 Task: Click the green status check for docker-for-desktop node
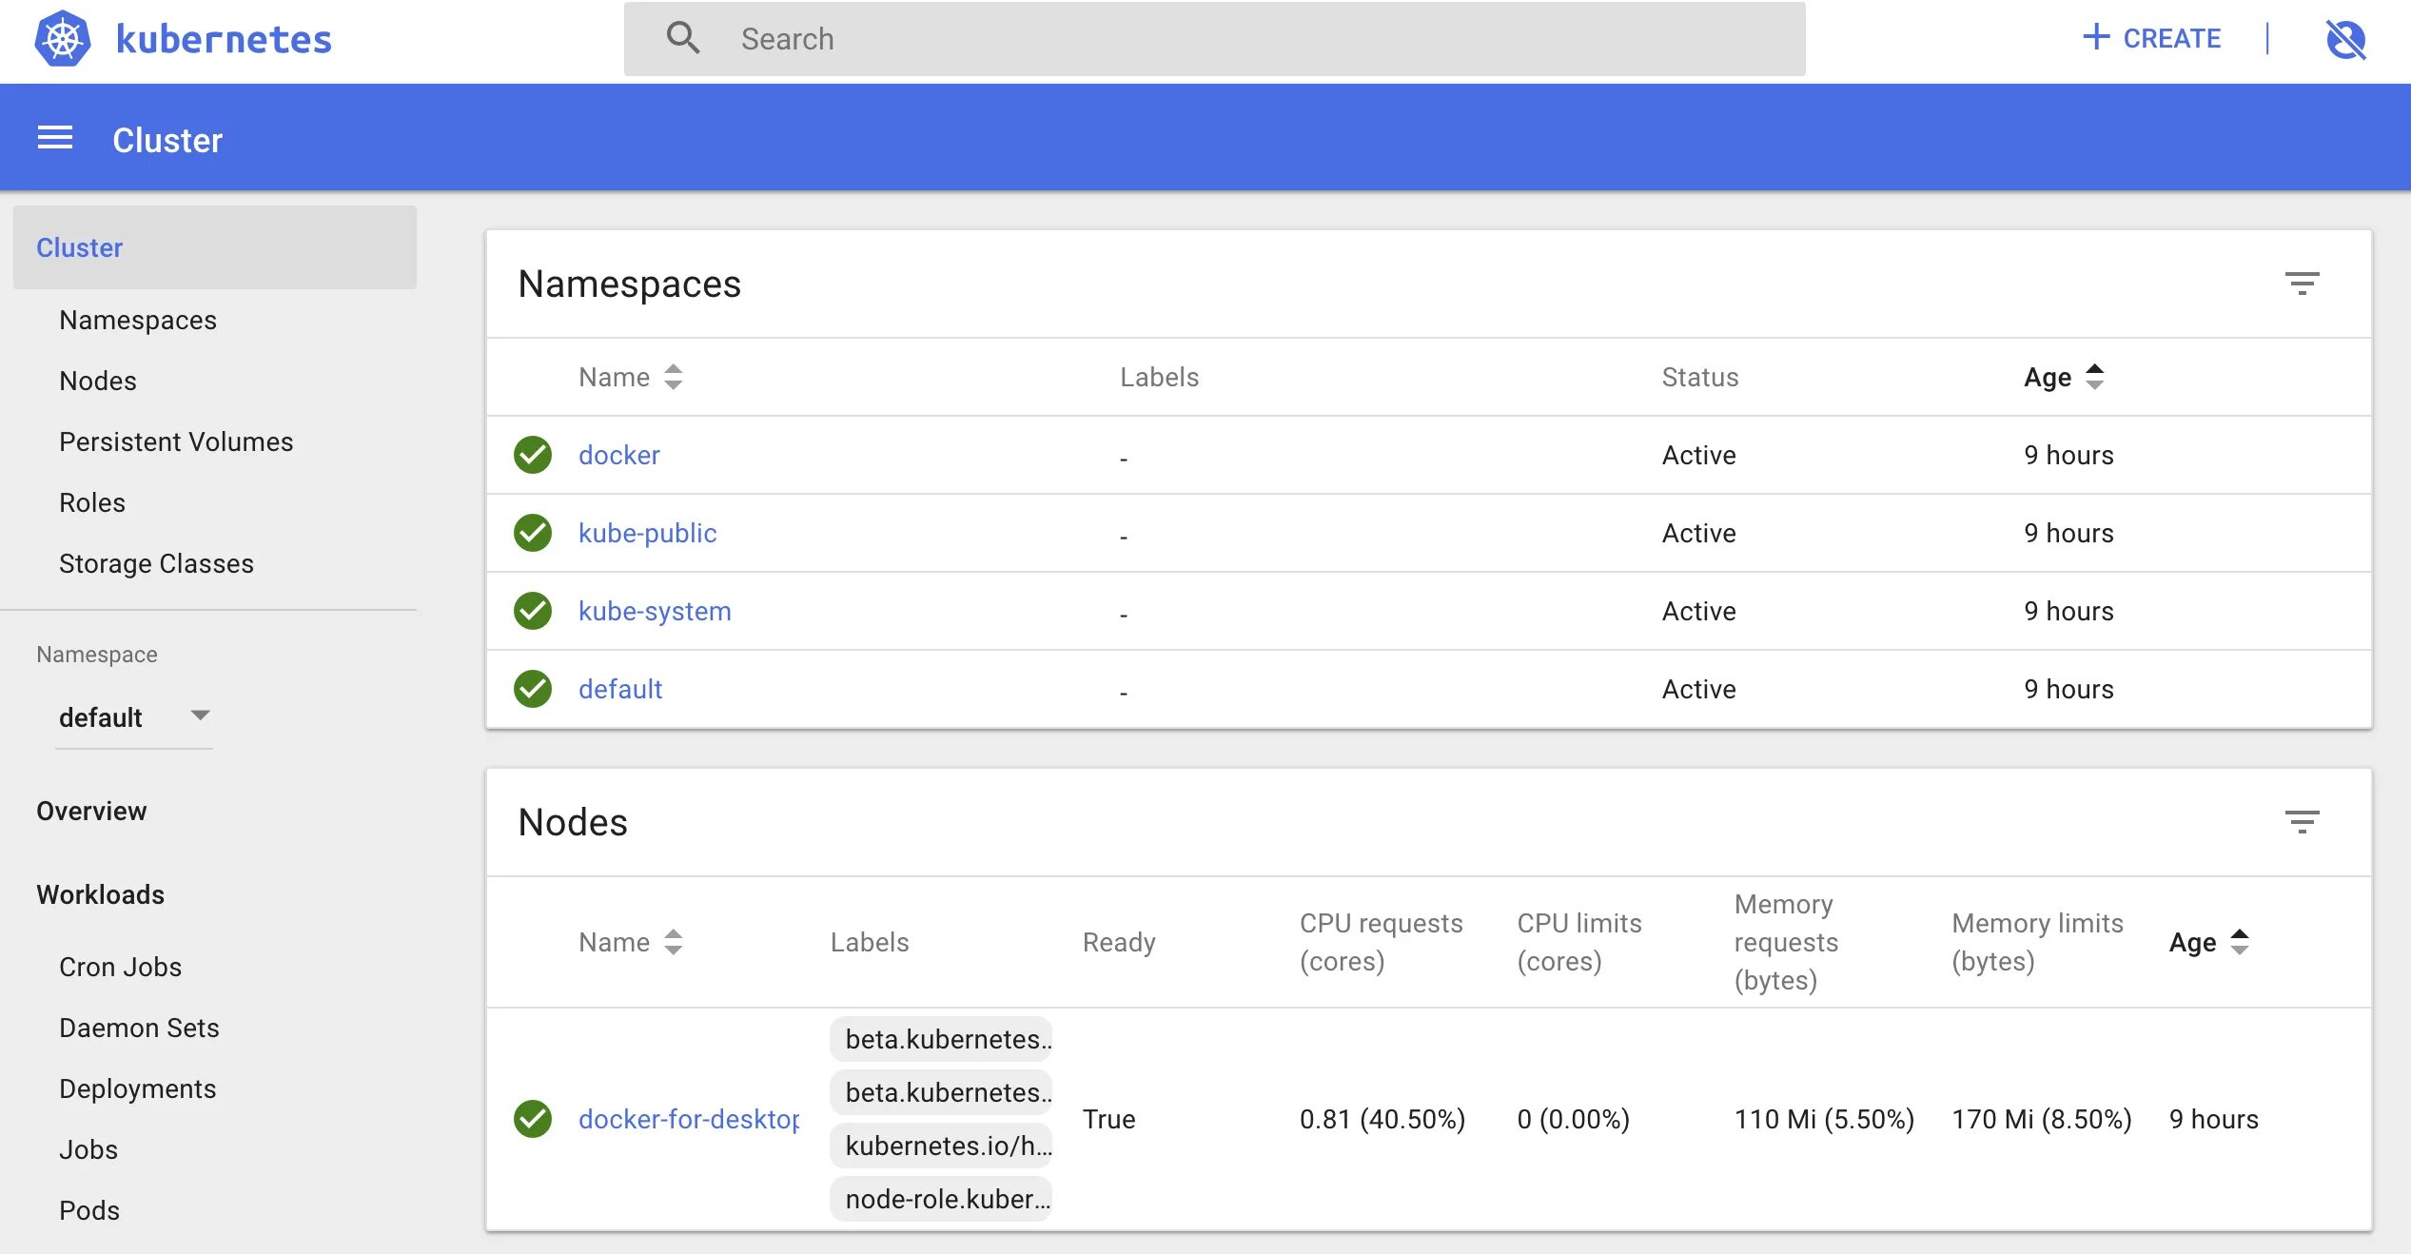click(533, 1119)
